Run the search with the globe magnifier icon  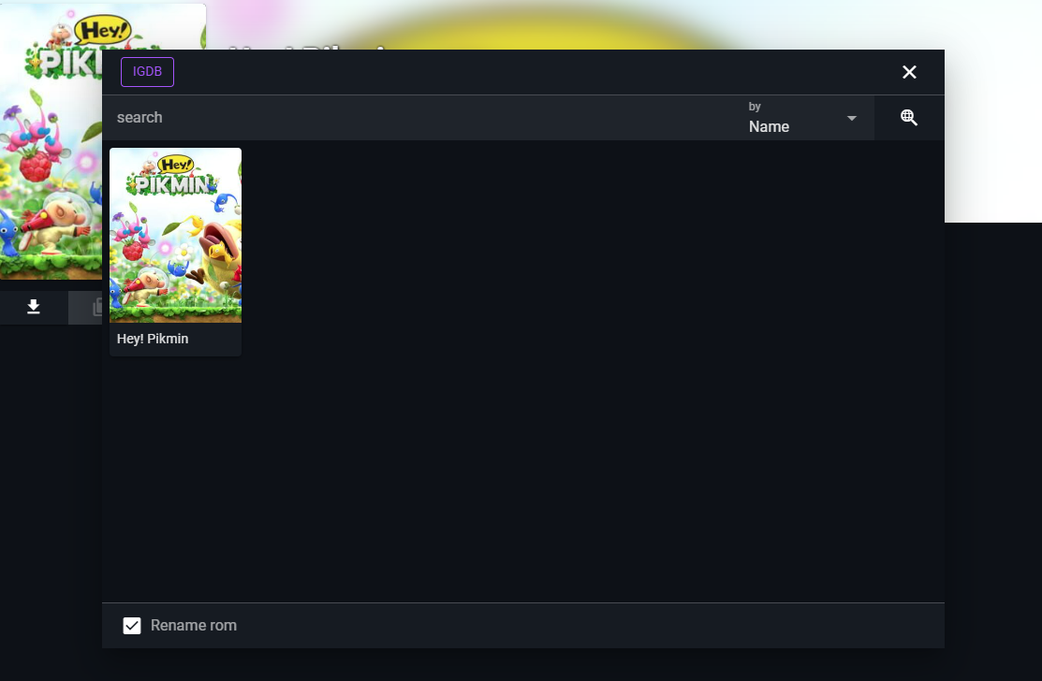[908, 118]
